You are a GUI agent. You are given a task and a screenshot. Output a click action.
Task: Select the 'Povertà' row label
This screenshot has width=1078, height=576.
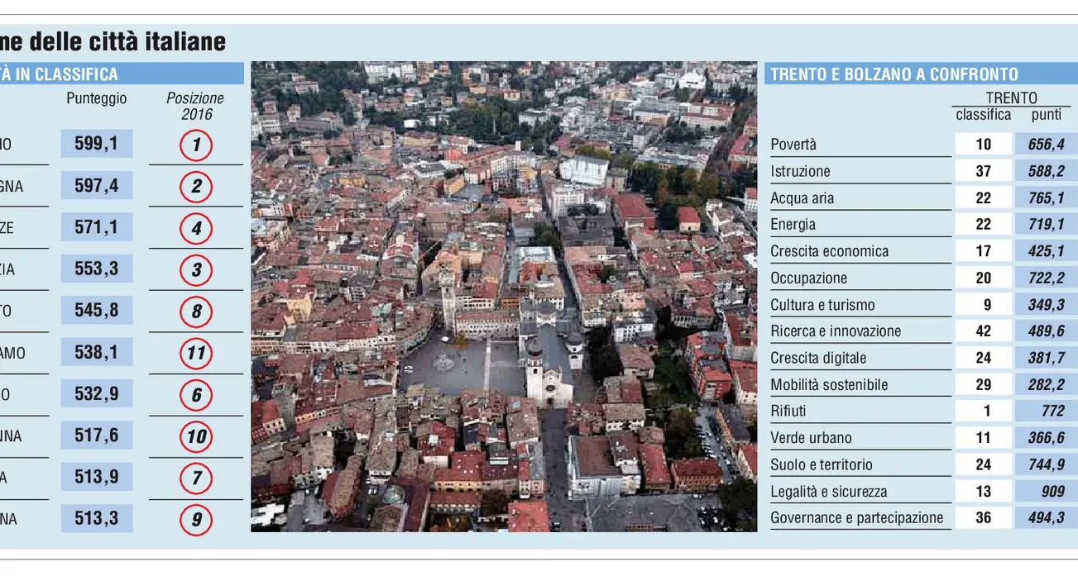point(793,145)
